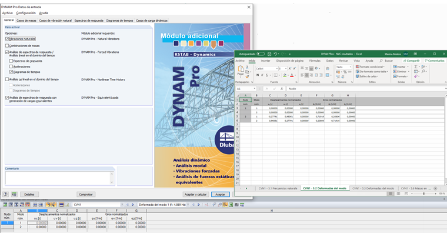
Task: Click the Comentarios button in Excel
Action: (x=434, y=61)
